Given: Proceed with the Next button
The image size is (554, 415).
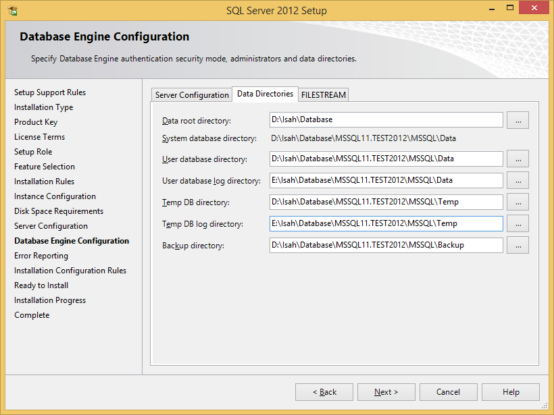Looking at the screenshot, I should tap(386, 392).
